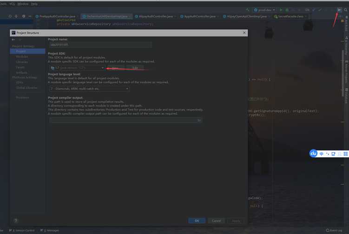
Task: Open Libraries in Project Settings
Action: [x=22, y=62]
